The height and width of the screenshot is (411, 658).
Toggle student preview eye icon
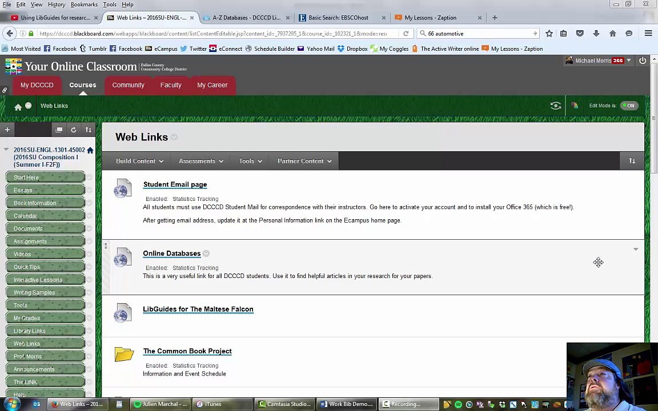point(556,106)
